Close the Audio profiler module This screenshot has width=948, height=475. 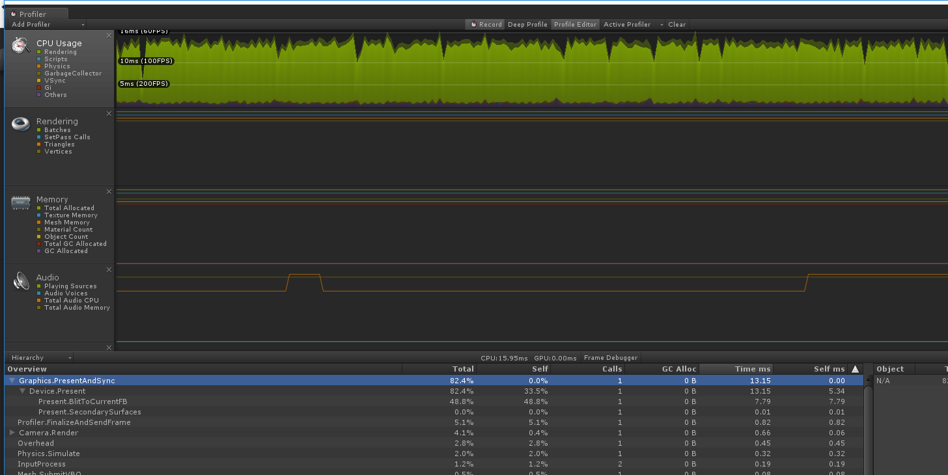point(109,269)
